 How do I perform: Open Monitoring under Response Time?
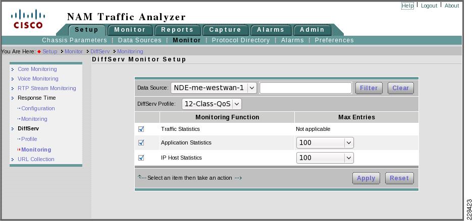(34, 119)
